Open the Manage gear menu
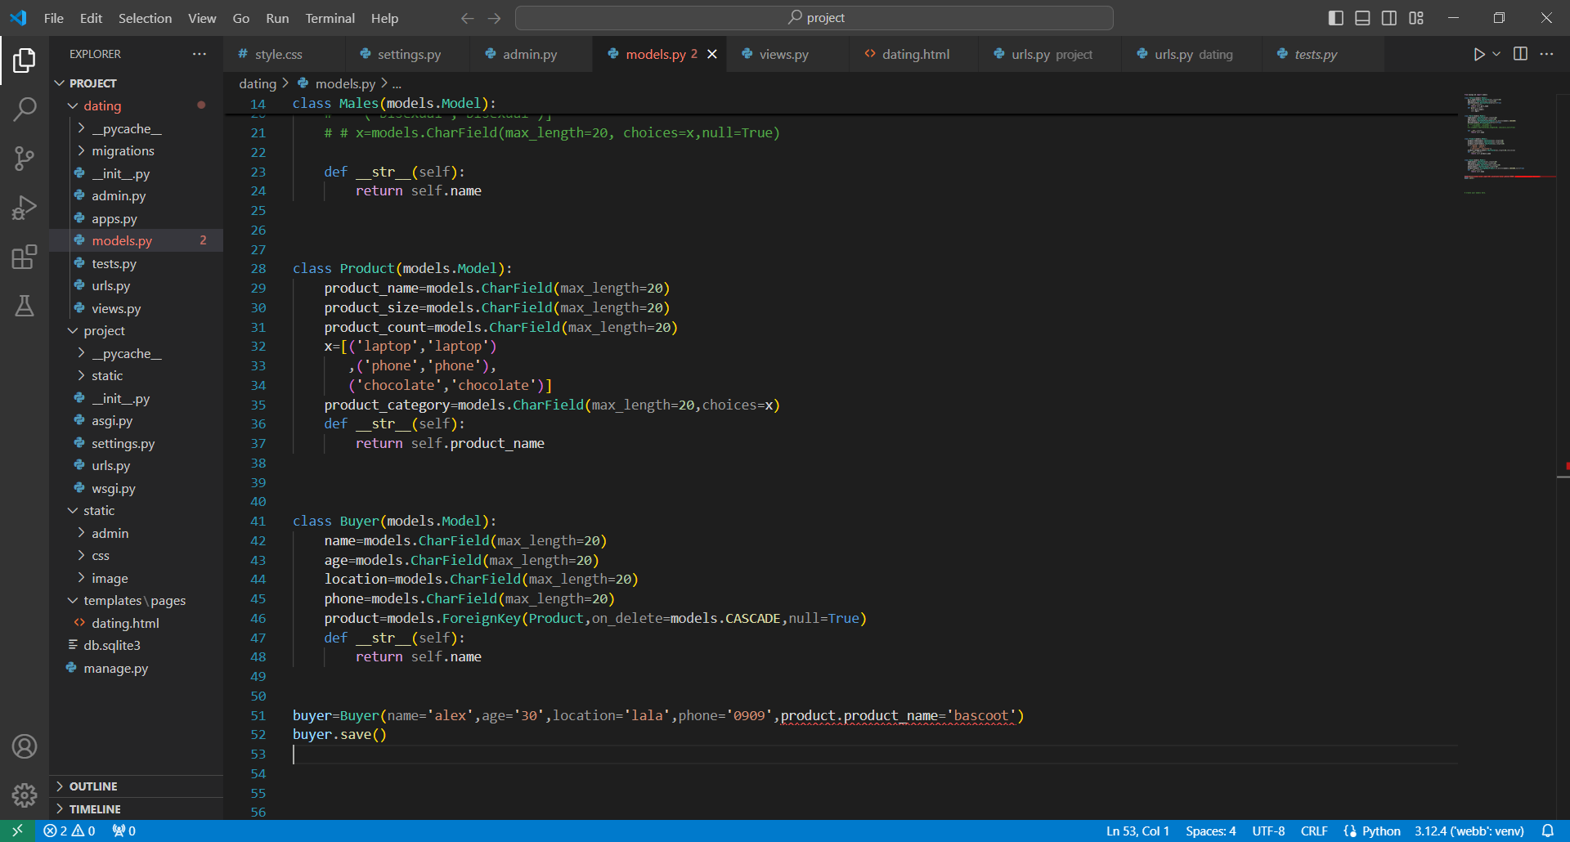Image resolution: width=1570 pixels, height=842 pixels. 25,795
